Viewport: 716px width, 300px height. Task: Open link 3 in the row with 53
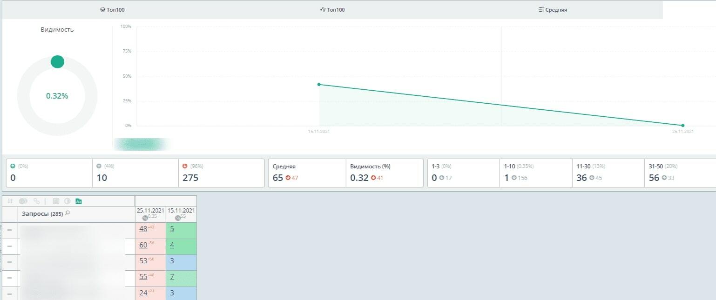(172, 261)
